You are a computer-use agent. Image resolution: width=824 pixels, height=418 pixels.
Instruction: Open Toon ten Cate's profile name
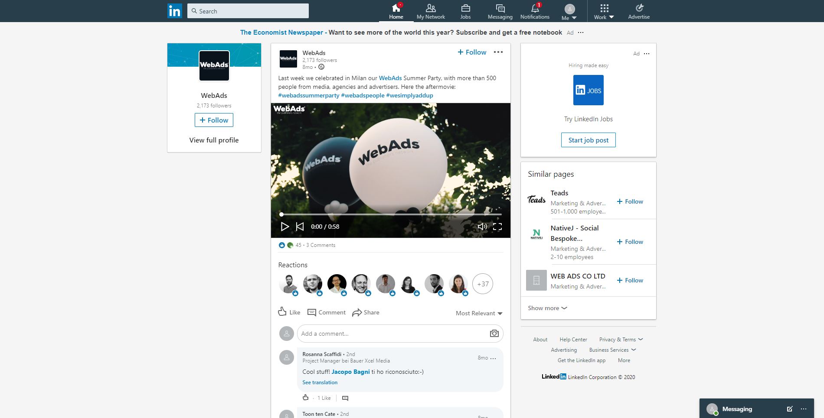click(x=319, y=414)
